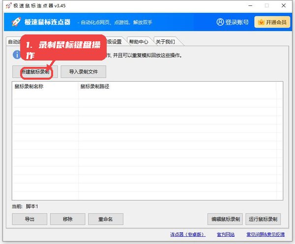Viewport: 295px width, 244px height.
Task: Click 新建鼠标录制 button
Action: [35, 71]
